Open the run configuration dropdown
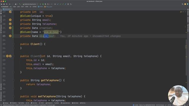 click(x=30, y=4)
